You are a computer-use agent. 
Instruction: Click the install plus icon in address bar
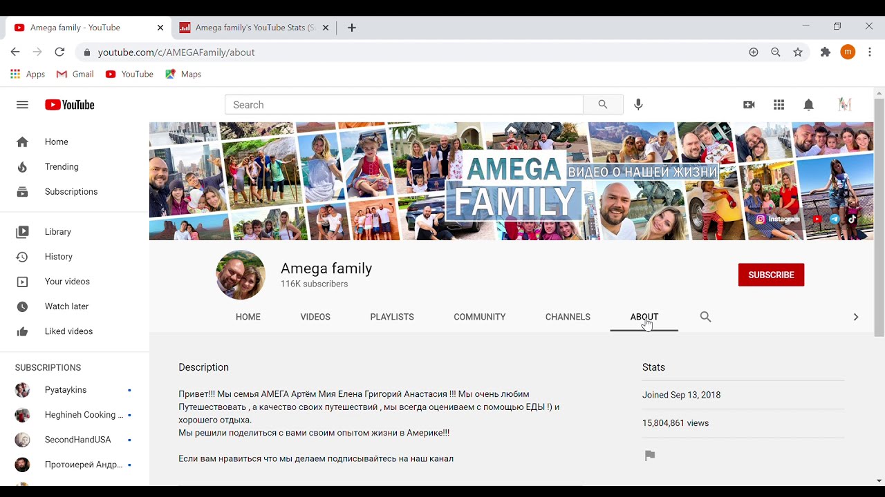coord(754,52)
